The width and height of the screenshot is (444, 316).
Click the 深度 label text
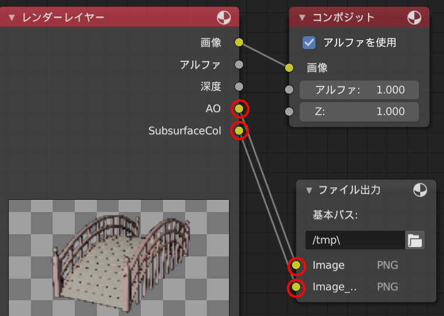coord(211,86)
